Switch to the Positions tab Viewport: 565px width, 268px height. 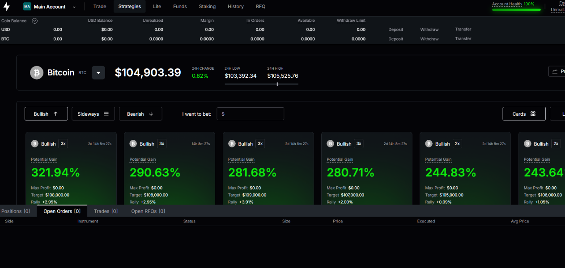(16, 211)
